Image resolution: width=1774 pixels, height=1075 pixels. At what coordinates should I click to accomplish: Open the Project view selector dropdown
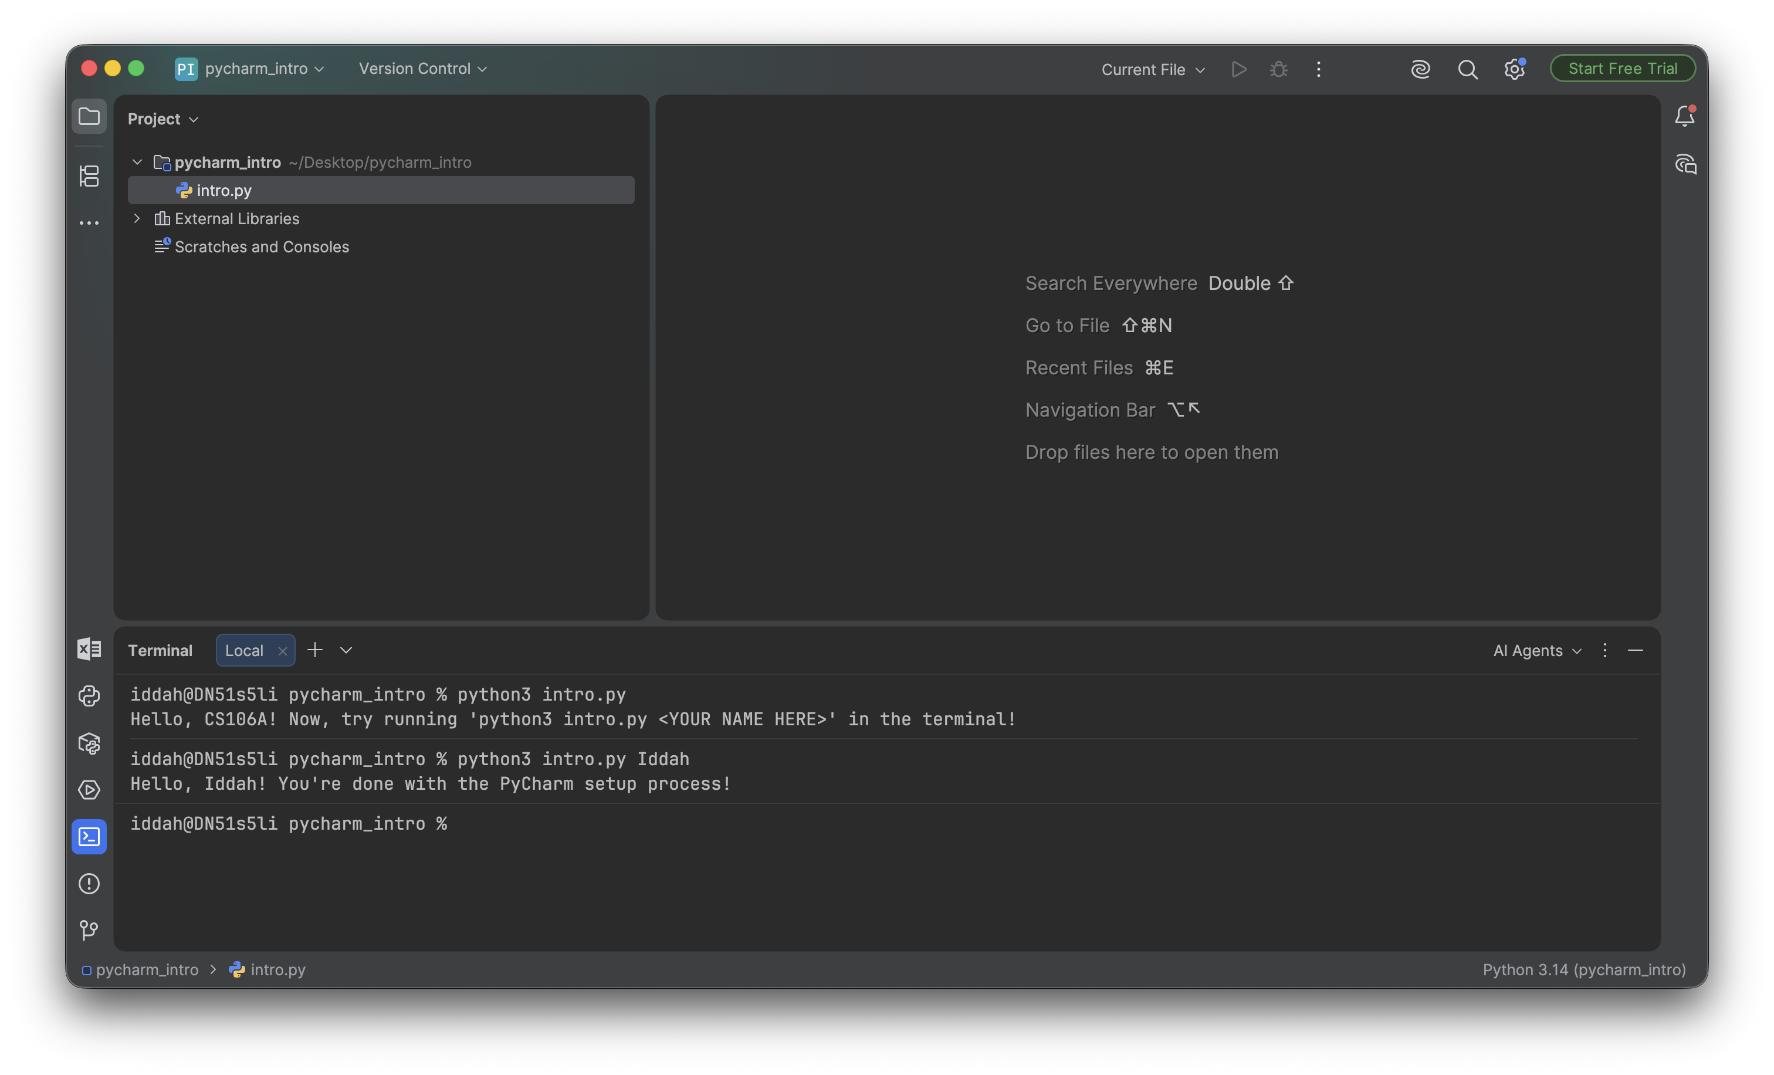pyautogui.click(x=162, y=119)
